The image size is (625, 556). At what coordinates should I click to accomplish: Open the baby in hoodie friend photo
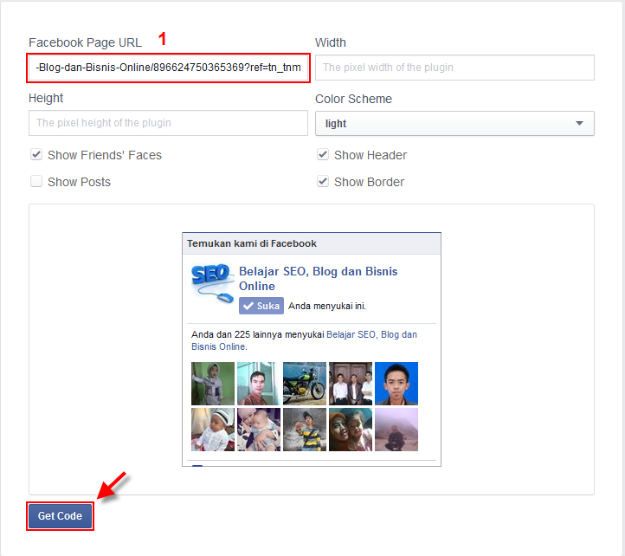click(213, 384)
